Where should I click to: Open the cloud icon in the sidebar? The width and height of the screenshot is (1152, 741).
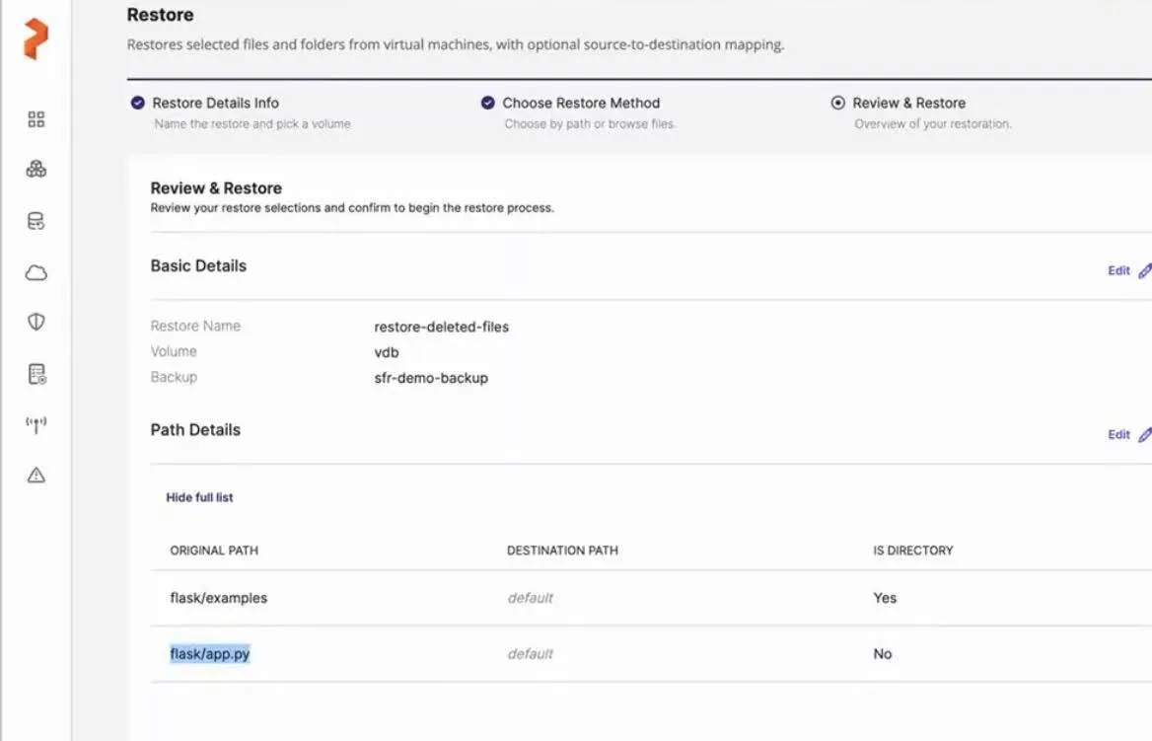[36, 273]
